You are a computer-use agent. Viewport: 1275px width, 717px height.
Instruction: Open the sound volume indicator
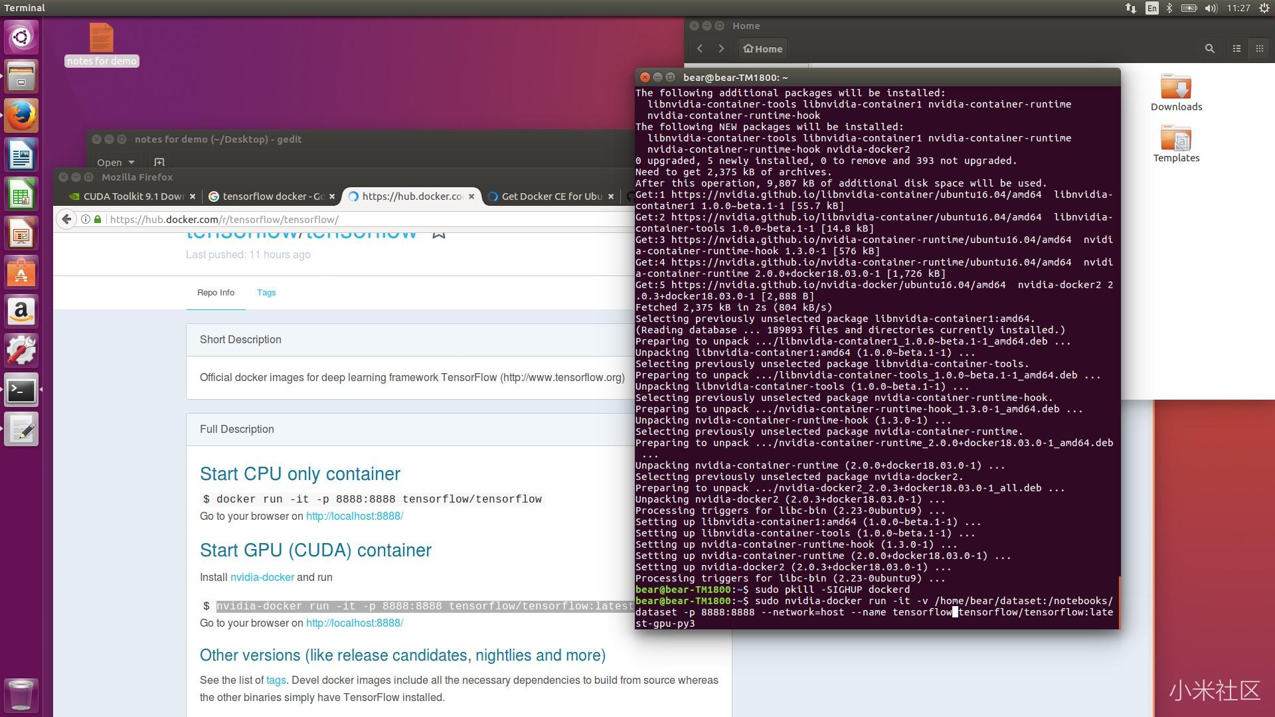1211,8
